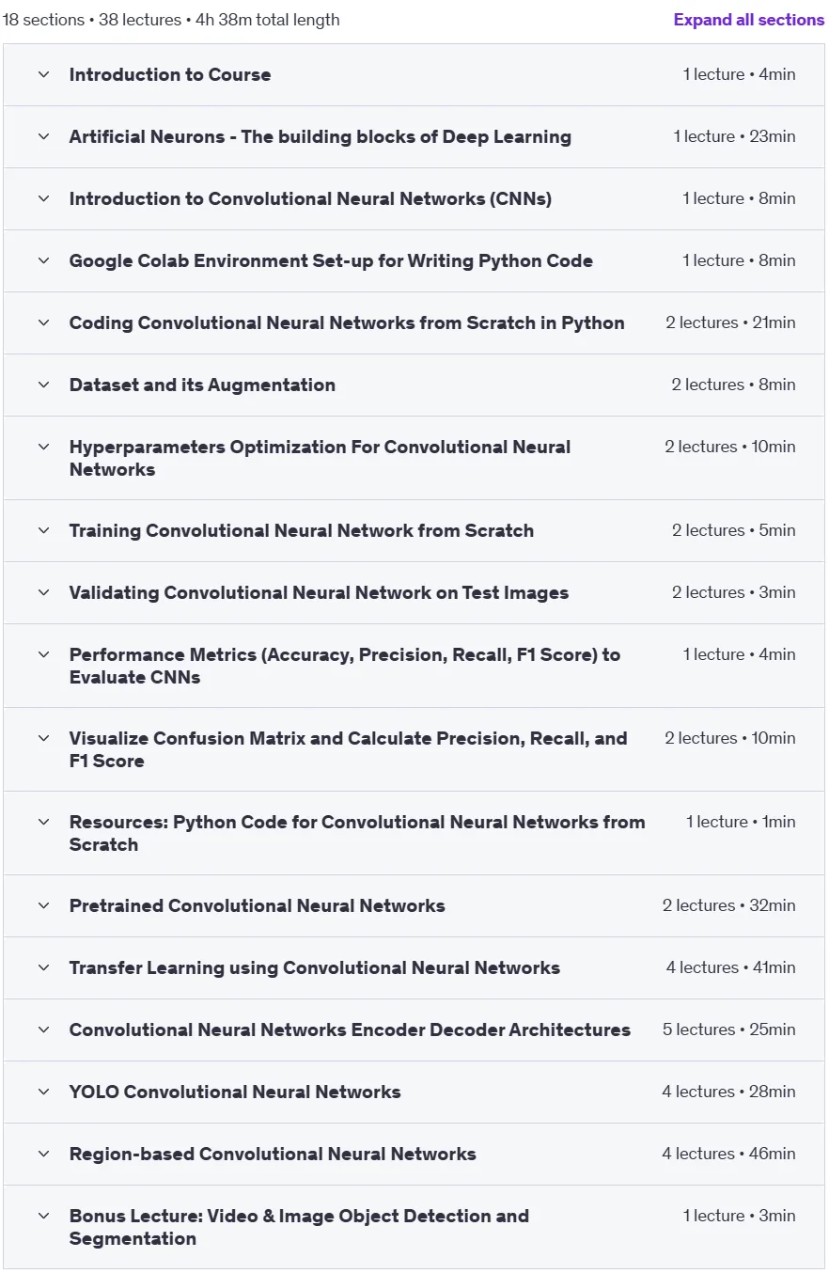This screenshot has width=829, height=1273.
Task: Expand the Introduction to Course chevron
Action: pyautogui.click(x=43, y=74)
